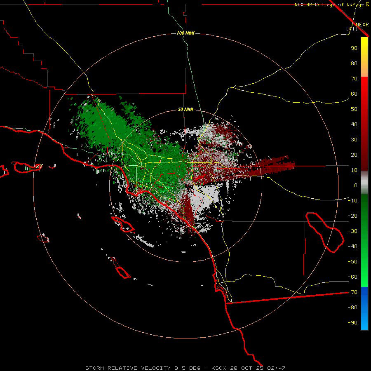The height and width of the screenshot is (371, 371).
Task: Click the -30 value on the velocity scale
Action: (x=352, y=231)
